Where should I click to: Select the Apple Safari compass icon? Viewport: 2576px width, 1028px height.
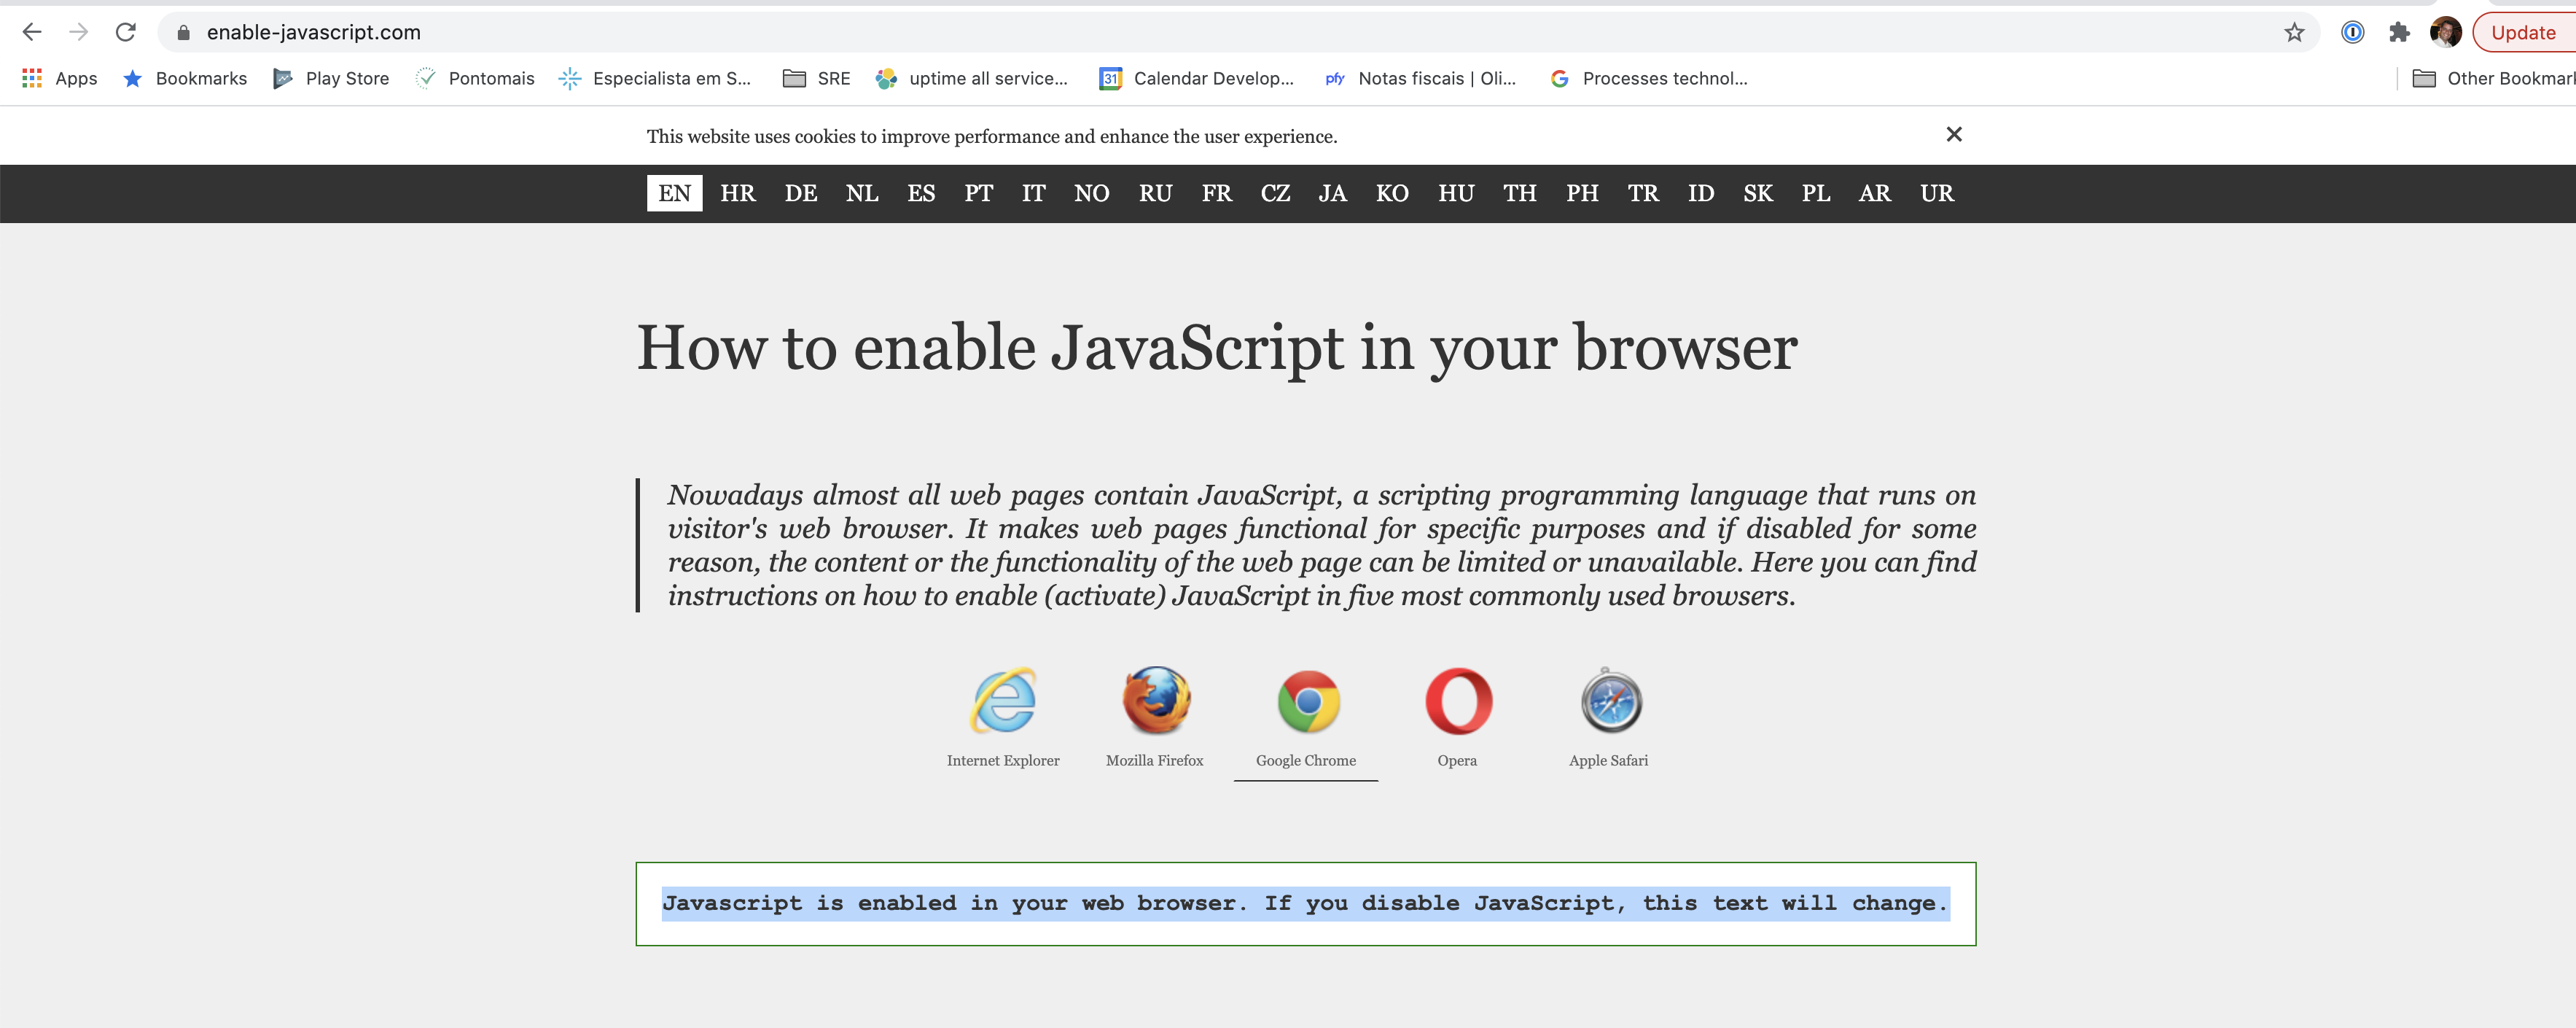click(1610, 701)
